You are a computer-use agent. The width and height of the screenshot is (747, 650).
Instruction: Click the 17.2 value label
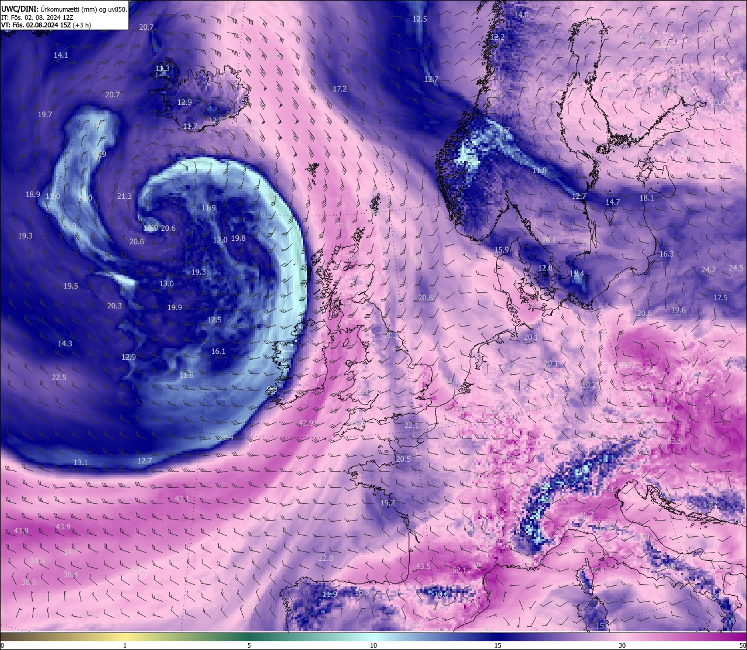click(x=340, y=89)
